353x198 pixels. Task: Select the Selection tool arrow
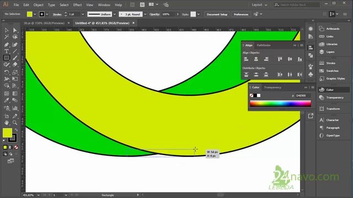click(x=7, y=30)
